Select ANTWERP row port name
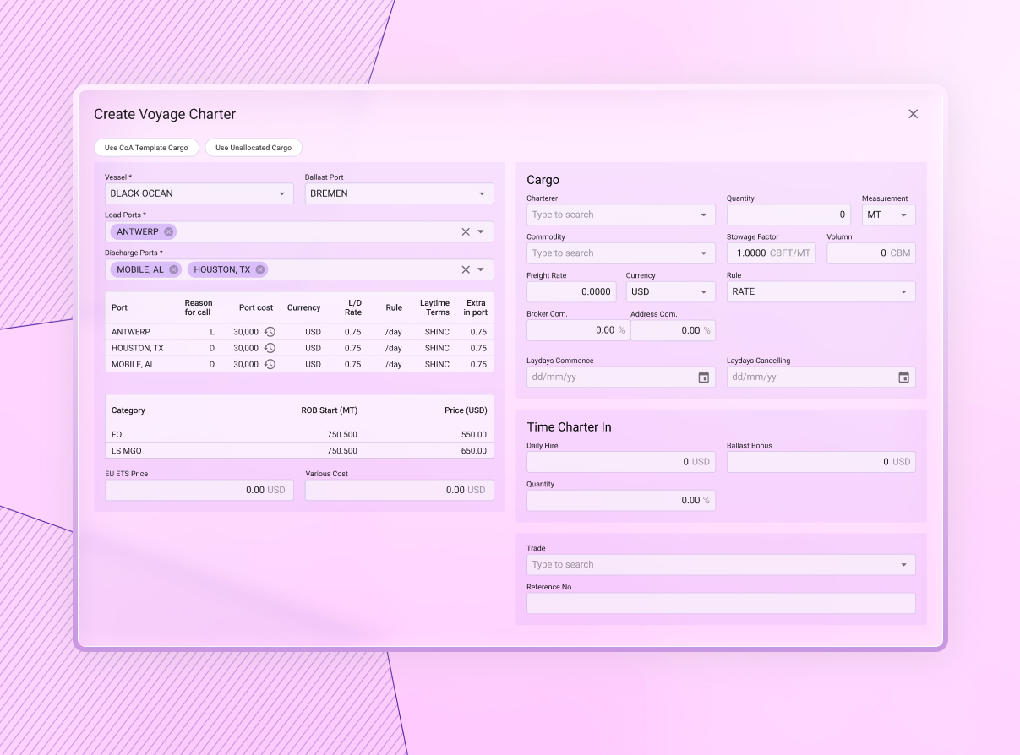The height and width of the screenshot is (755, 1020). coord(131,332)
